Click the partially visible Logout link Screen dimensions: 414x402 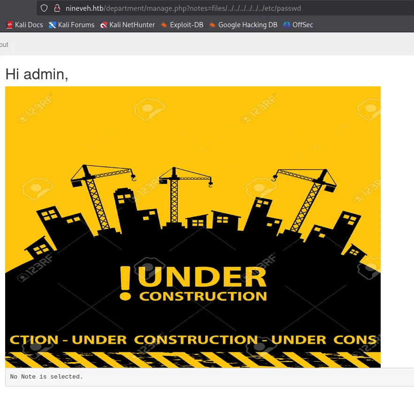coord(4,45)
